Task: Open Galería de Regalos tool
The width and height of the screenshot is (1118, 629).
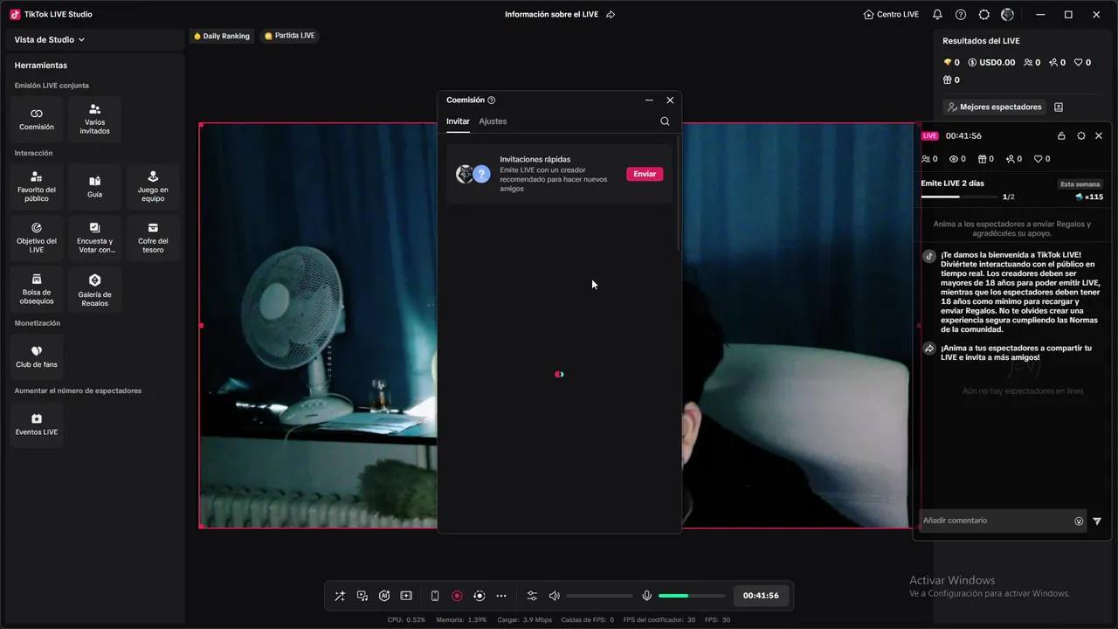Action: pos(94,289)
